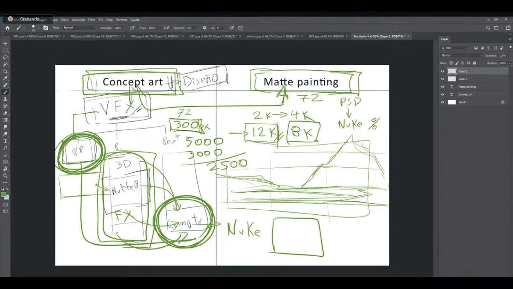
Task: Open the tool preset dropdown arrow
Action: coord(24,28)
